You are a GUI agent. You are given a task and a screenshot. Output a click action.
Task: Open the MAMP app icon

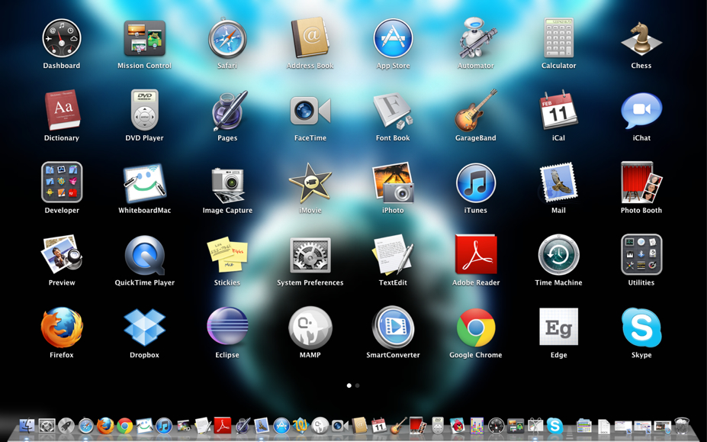point(310,327)
